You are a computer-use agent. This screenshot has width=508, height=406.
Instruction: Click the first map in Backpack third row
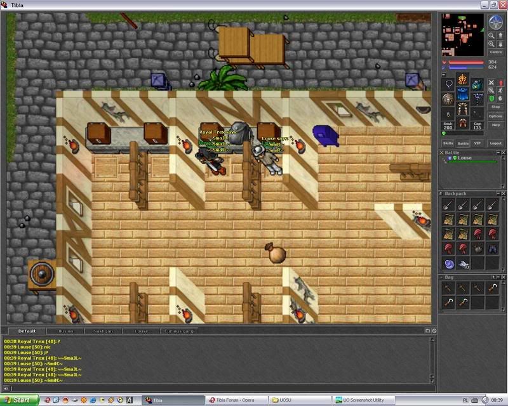click(x=448, y=234)
